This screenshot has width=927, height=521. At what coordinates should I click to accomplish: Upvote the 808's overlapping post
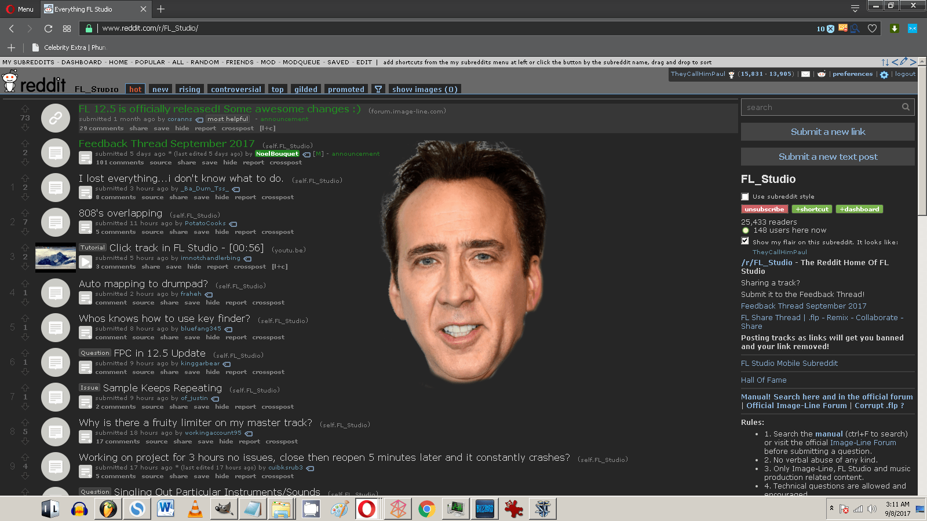tap(25, 212)
